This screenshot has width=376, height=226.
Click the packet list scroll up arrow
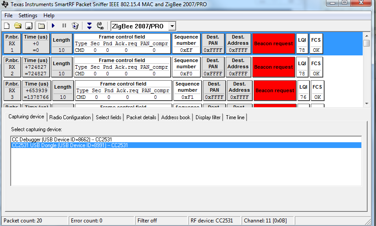pos(366,36)
